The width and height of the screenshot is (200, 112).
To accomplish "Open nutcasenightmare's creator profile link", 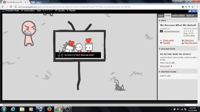I will [x=171, y=31].
